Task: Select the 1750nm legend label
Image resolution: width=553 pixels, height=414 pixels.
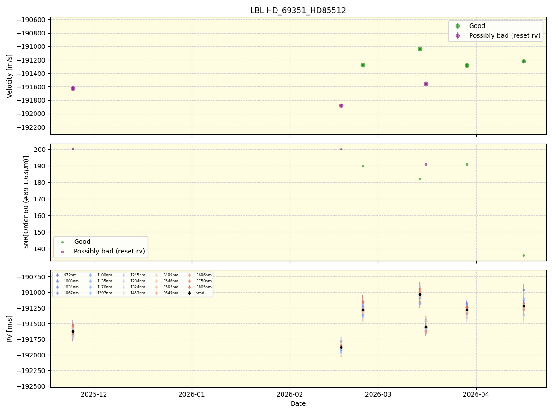Action: [204, 281]
